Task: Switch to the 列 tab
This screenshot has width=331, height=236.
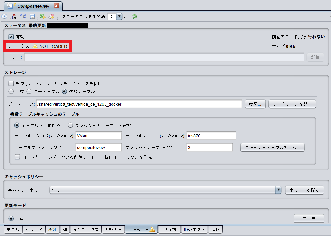Action: click(65, 229)
